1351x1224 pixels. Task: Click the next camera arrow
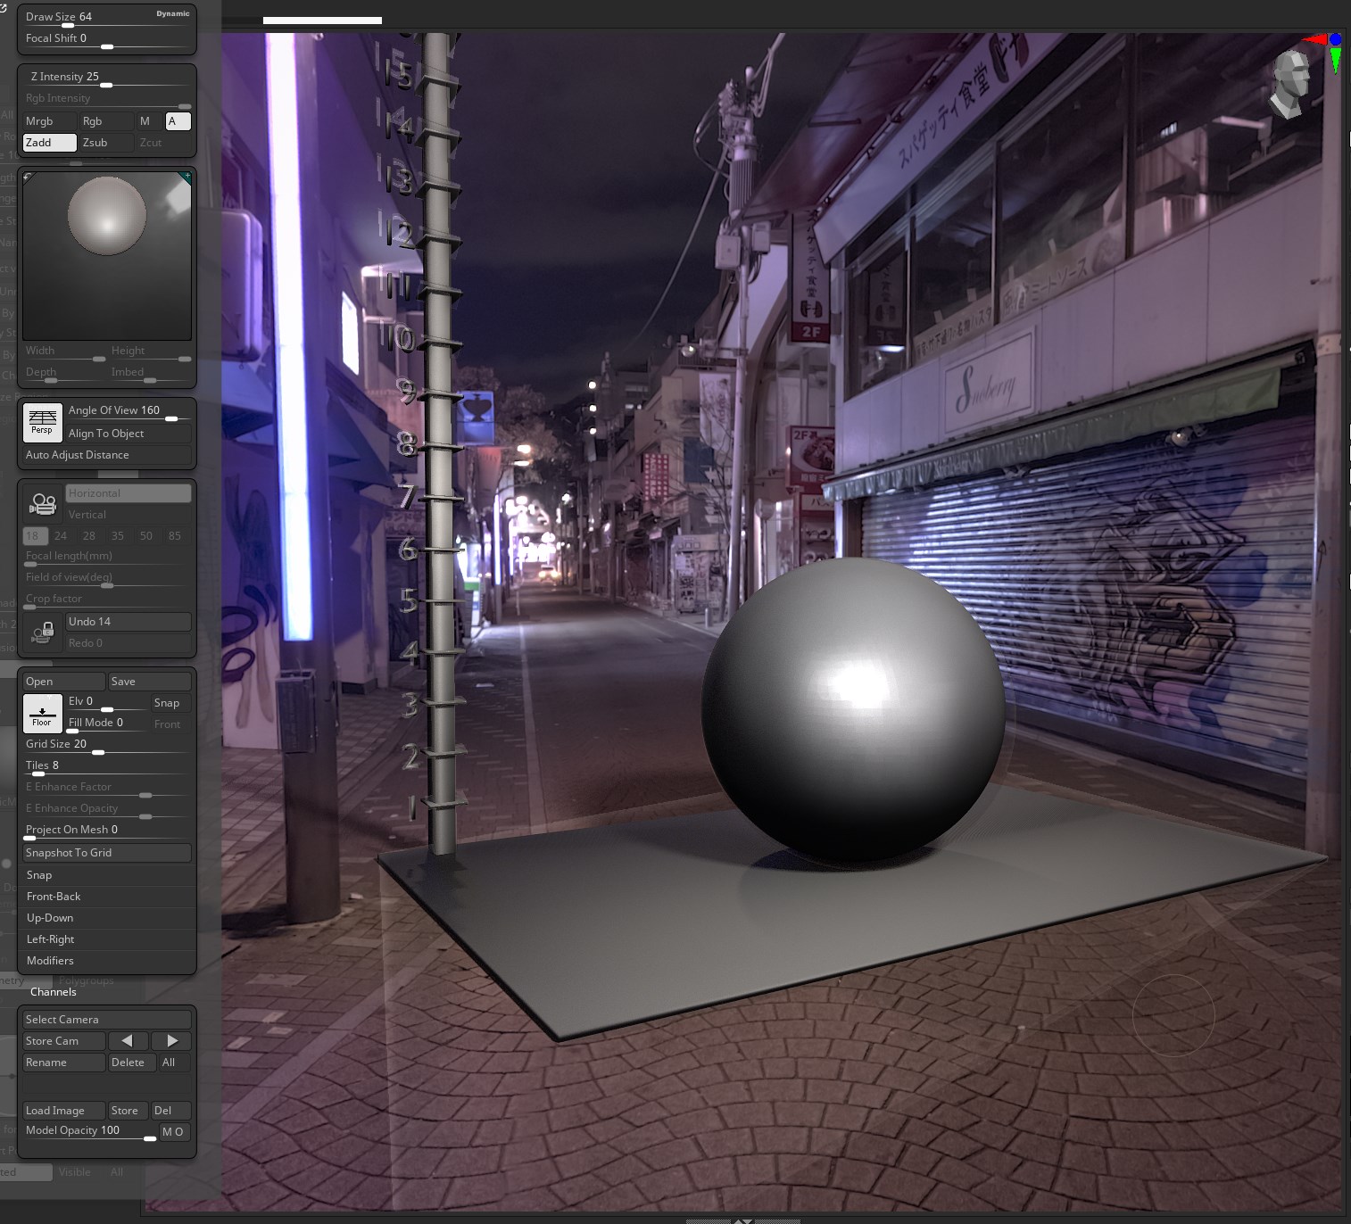pyautogui.click(x=171, y=1040)
